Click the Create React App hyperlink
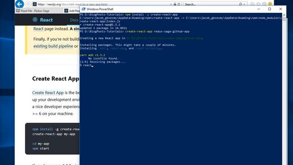Screen dimensions: 293x165 click(48, 93)
